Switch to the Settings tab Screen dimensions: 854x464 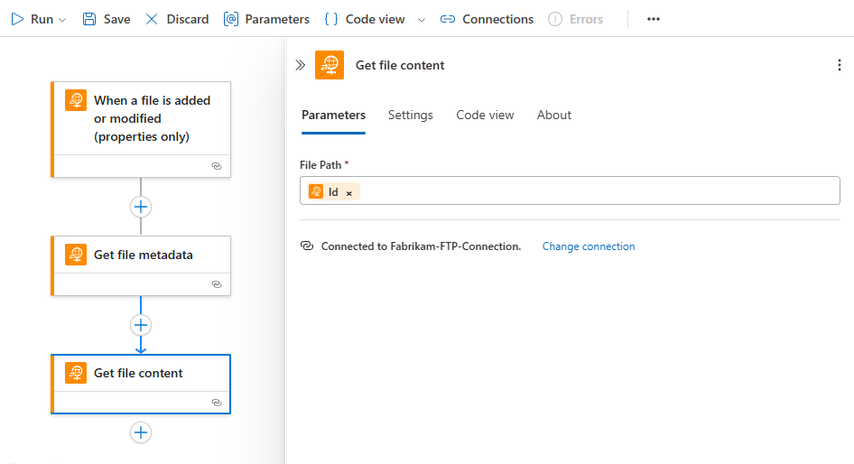click(x=411, y=115)
